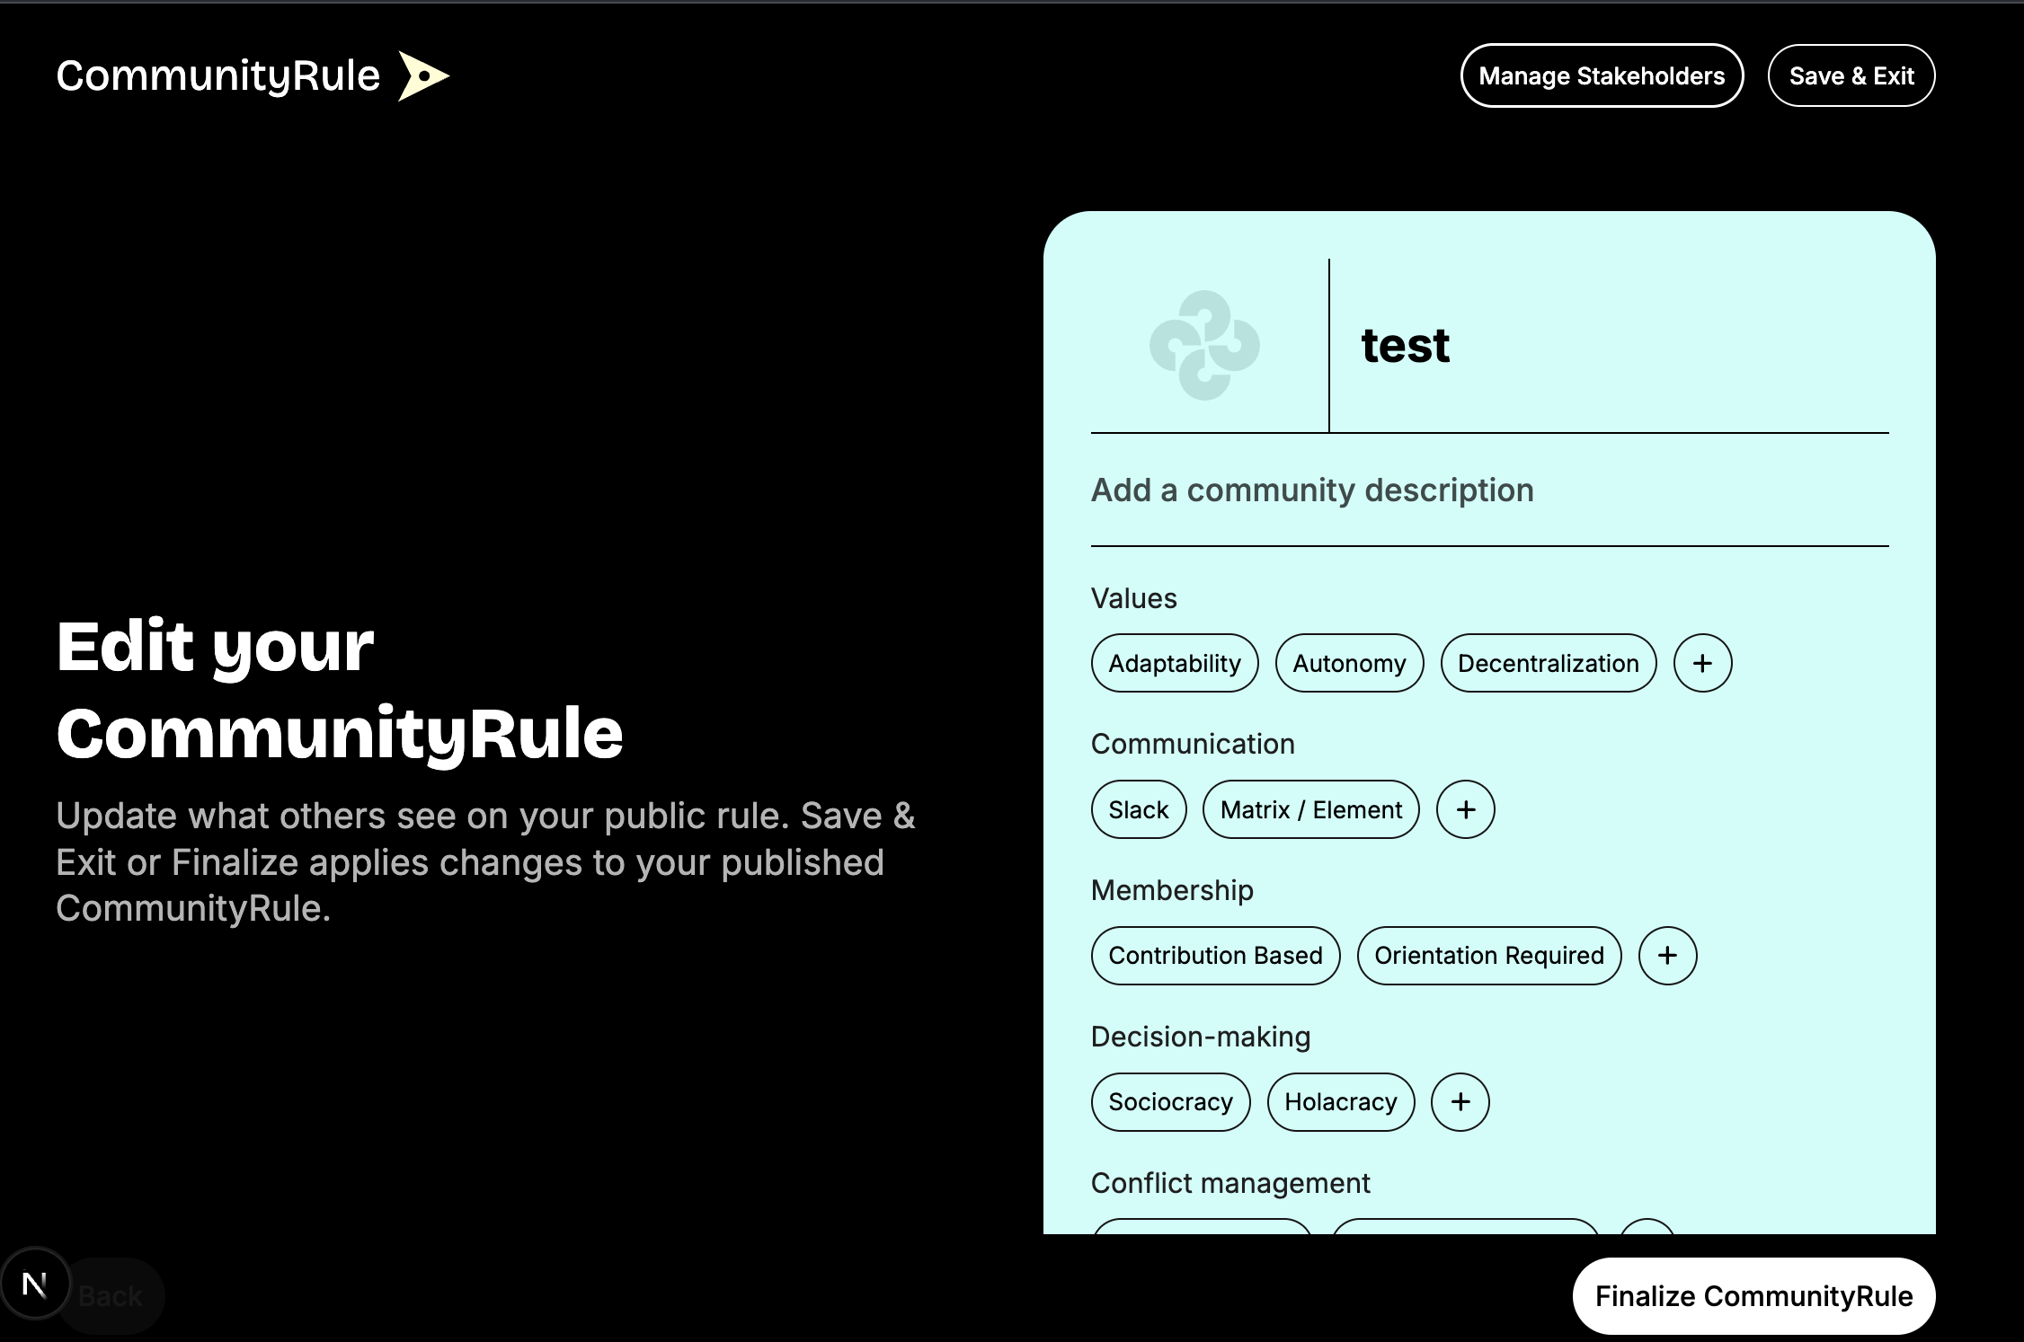Select the Orientation Required membership chip
This screenshot has width=2024, height=1342.
point(1489,956)
